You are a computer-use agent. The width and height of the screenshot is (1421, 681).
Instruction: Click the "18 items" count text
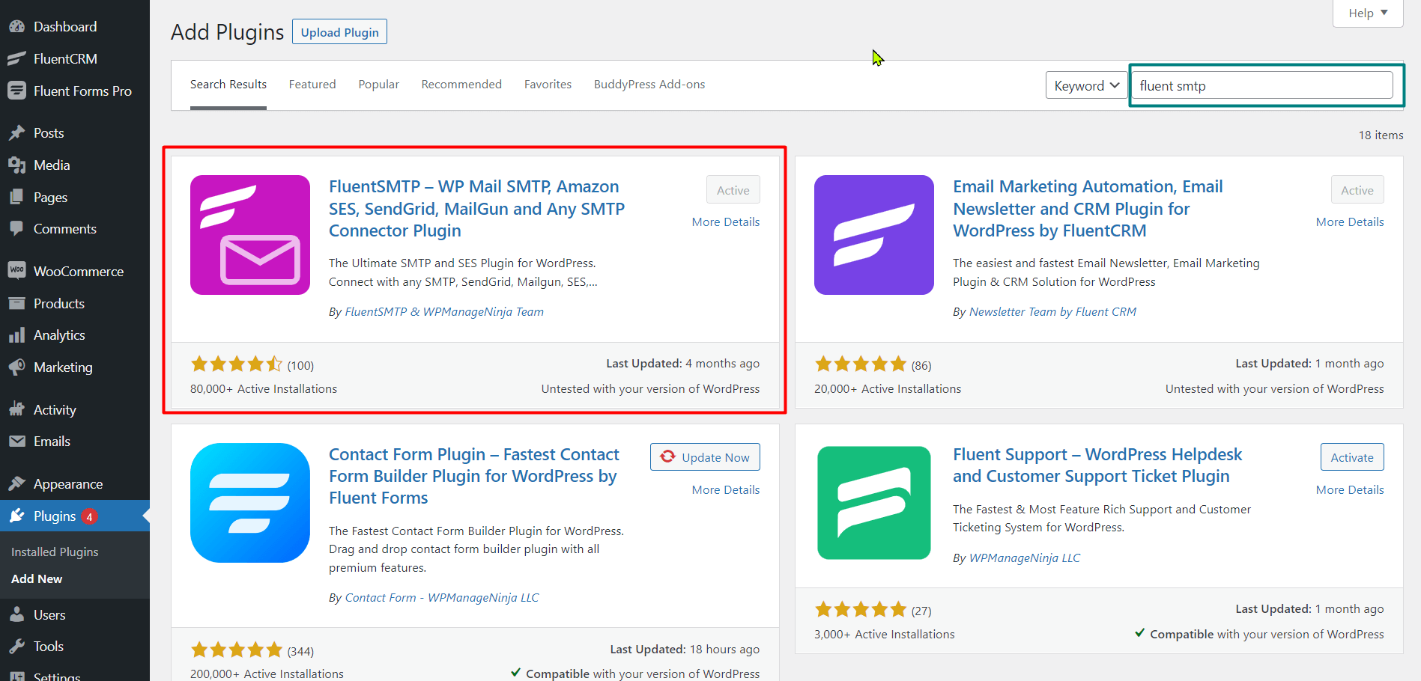(1381, 135)
